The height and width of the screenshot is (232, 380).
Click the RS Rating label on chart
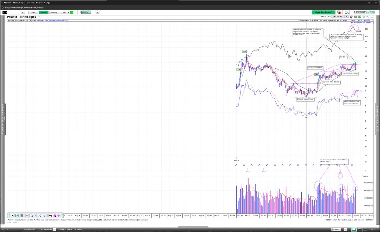359,91
